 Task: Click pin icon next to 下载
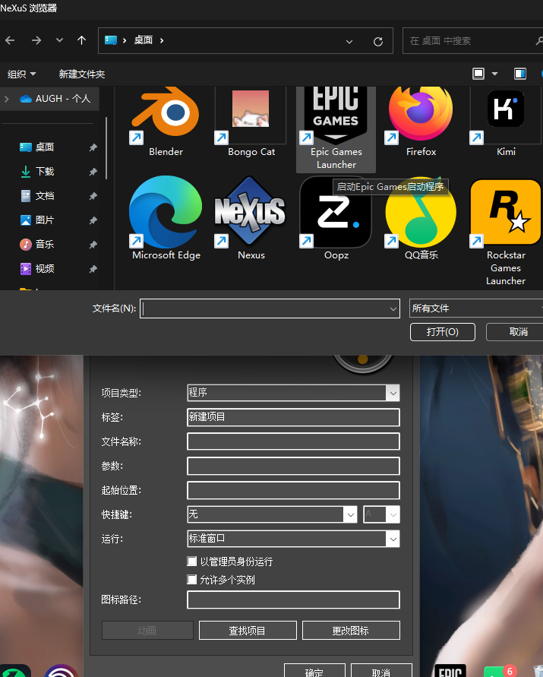point(93,172)
